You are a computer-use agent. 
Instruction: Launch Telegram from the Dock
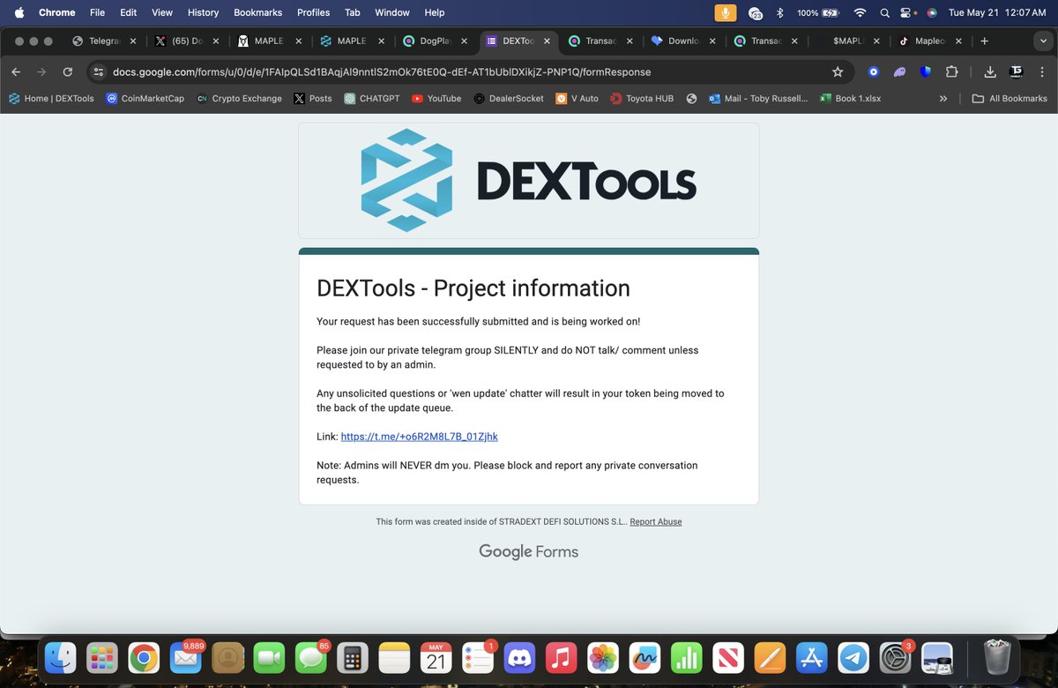pos(853,658)
